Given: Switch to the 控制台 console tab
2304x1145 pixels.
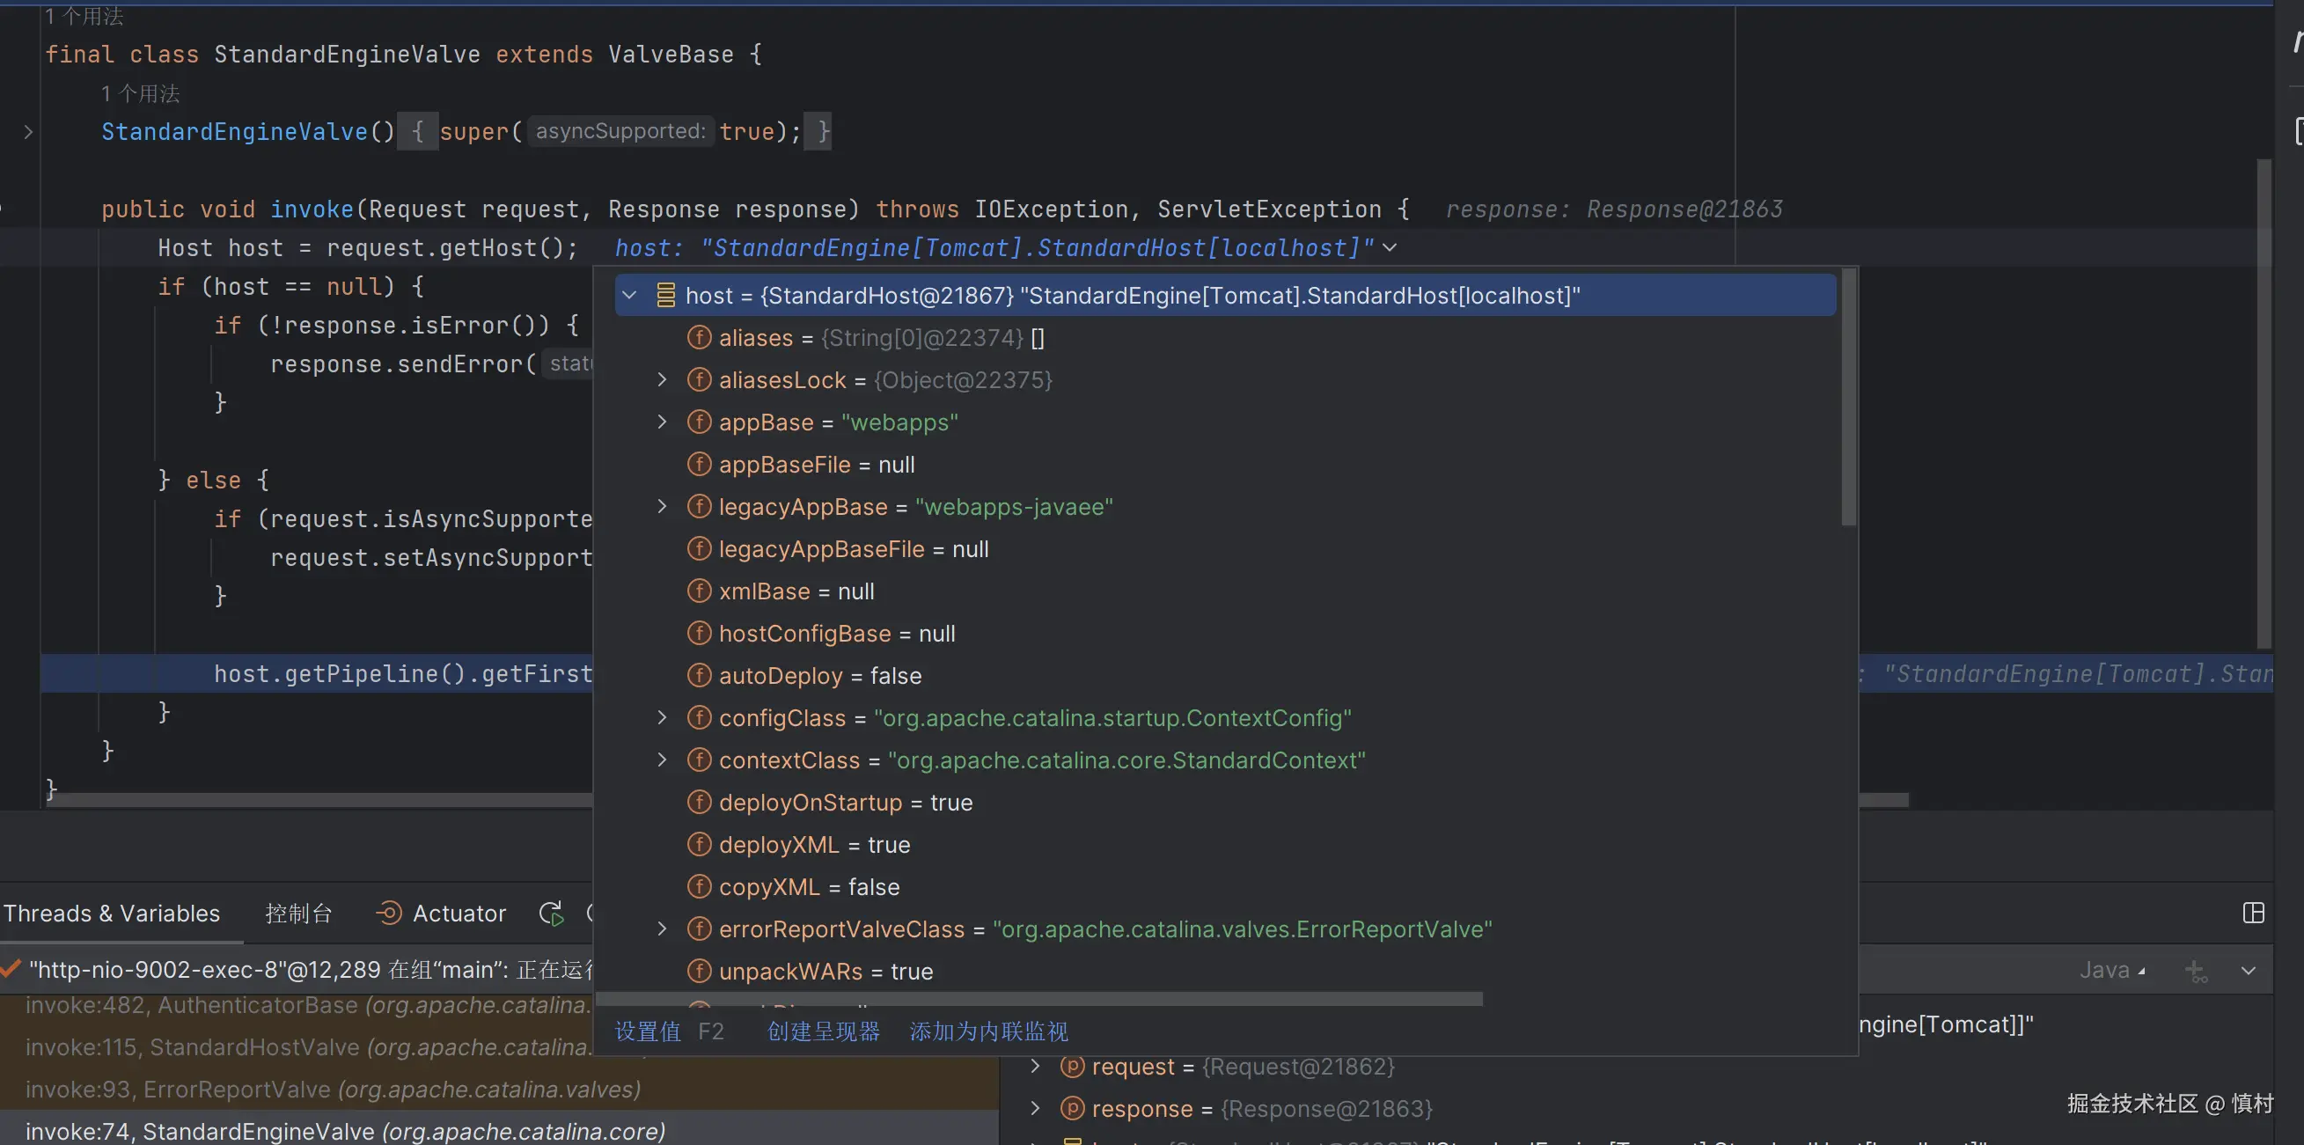Looking at the screenshot, I should (298, 914).
